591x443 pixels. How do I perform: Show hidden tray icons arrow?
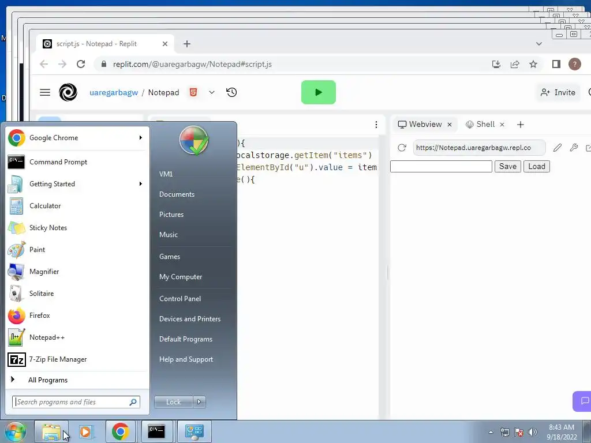tap(491, 432)
